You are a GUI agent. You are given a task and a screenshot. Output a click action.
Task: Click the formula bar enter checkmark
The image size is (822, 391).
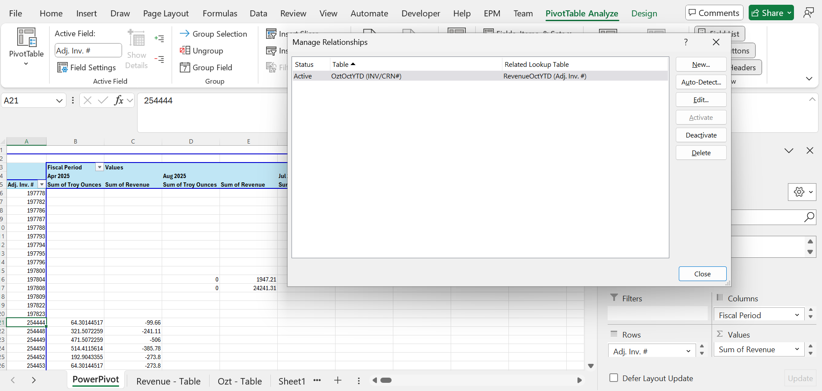[x=103, y=100]
